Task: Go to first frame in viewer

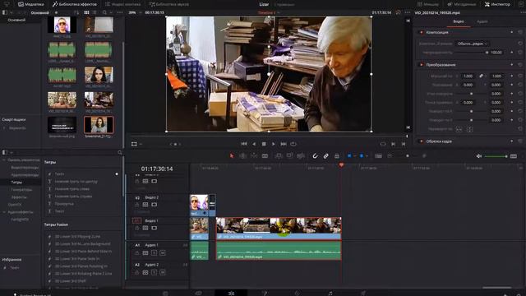Action: tap(244, 144)
